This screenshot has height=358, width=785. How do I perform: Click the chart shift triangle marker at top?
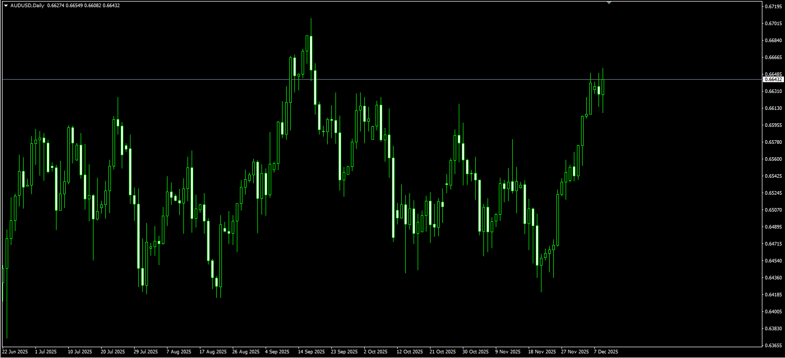pos(609,3)
